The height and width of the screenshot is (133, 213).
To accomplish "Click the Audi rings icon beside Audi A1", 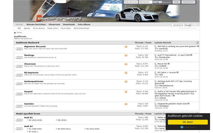I will click(x=19, y=120).
